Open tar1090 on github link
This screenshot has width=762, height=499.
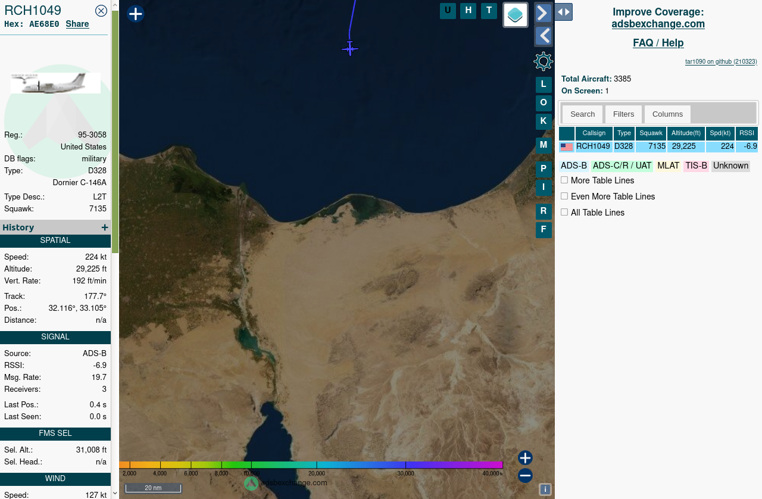click(721, 61)
